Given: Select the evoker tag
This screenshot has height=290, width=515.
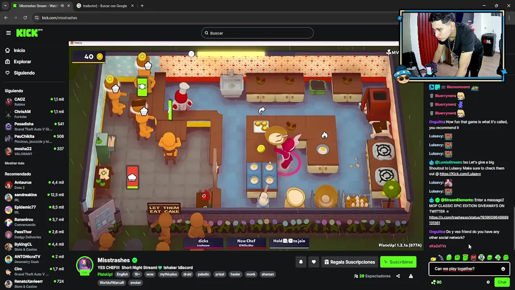Looking at the screenshot, I should point(136,282).
